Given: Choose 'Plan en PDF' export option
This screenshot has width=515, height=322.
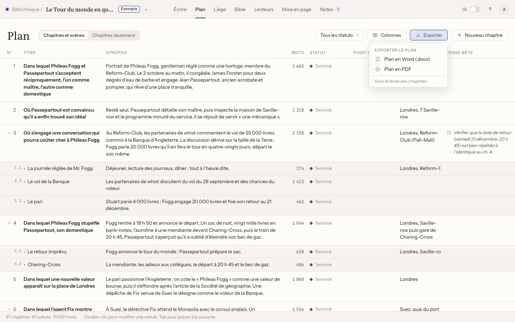Looking at the screenshot, I should [408, 69].
